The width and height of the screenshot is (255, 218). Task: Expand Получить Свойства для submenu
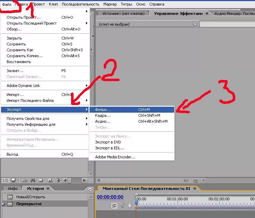point(45,119)
